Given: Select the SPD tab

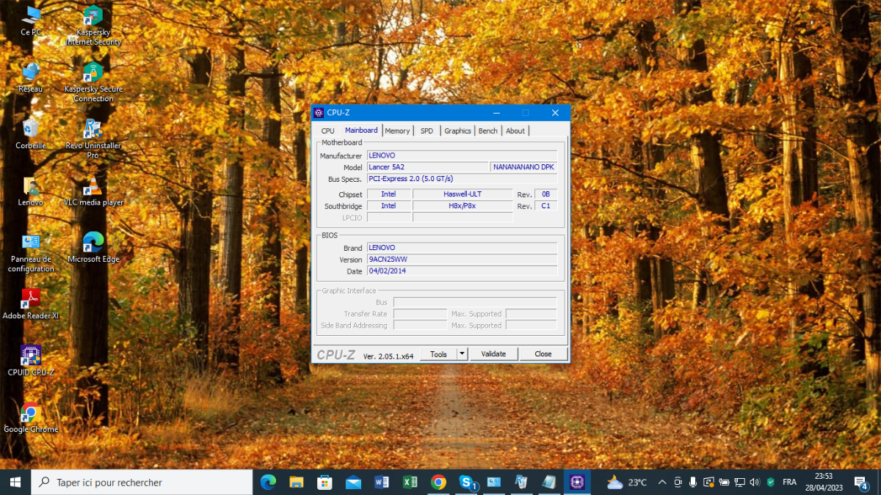Looking at the screenshot, I should pyautogui.click(x=427, y=131).
